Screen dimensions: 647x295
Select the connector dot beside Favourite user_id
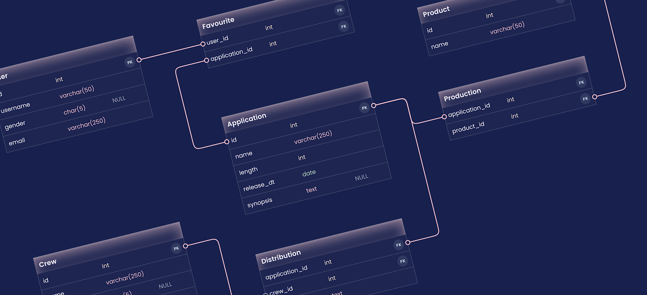[203, 44]
